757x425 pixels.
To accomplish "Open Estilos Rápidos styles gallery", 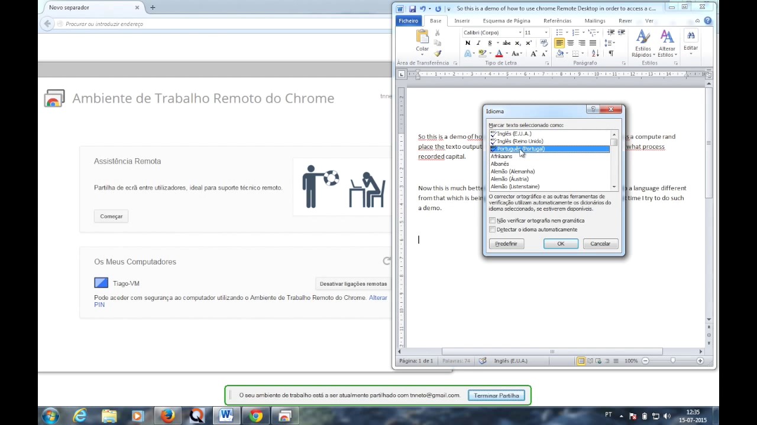I will tap(643, 44).
